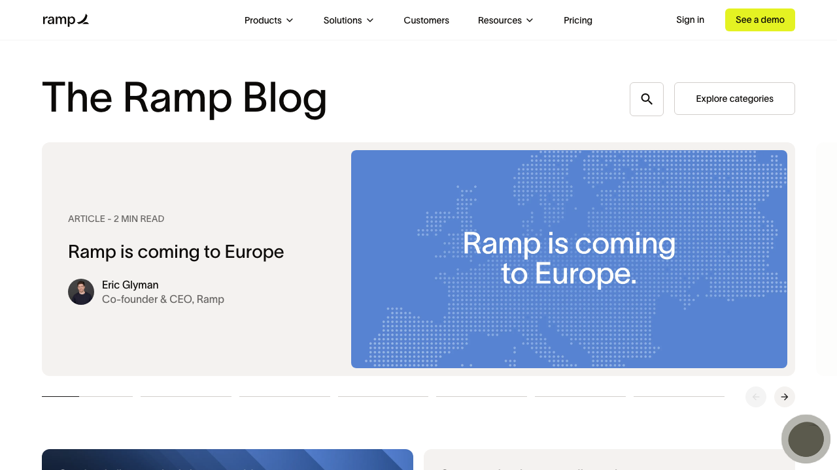Image resolution: width=837 pixels, height=470 pixels.
Task: Open the Sign in page
Action: pyautogui.click(x=690, y=20)
